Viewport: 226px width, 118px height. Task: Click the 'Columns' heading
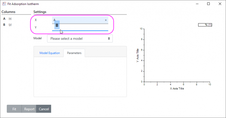pyautogui.click(x=8, y=12)
